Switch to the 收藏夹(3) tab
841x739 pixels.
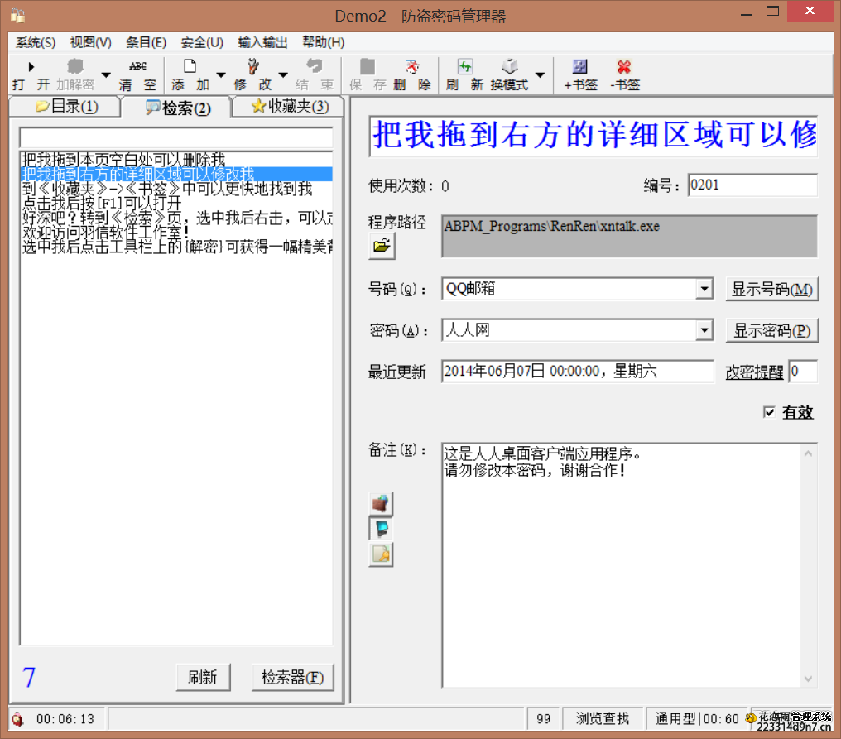tap(290, 107)
